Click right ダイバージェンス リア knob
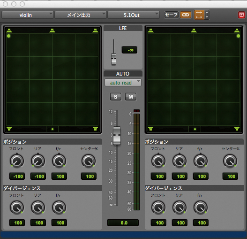 tap(180, 208)
